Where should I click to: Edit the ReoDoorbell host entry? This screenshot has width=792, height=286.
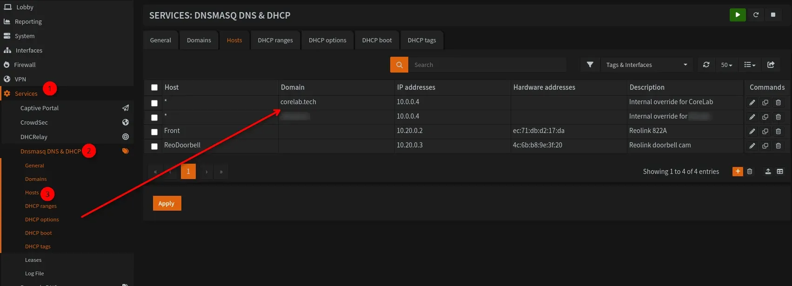(752, 146)
